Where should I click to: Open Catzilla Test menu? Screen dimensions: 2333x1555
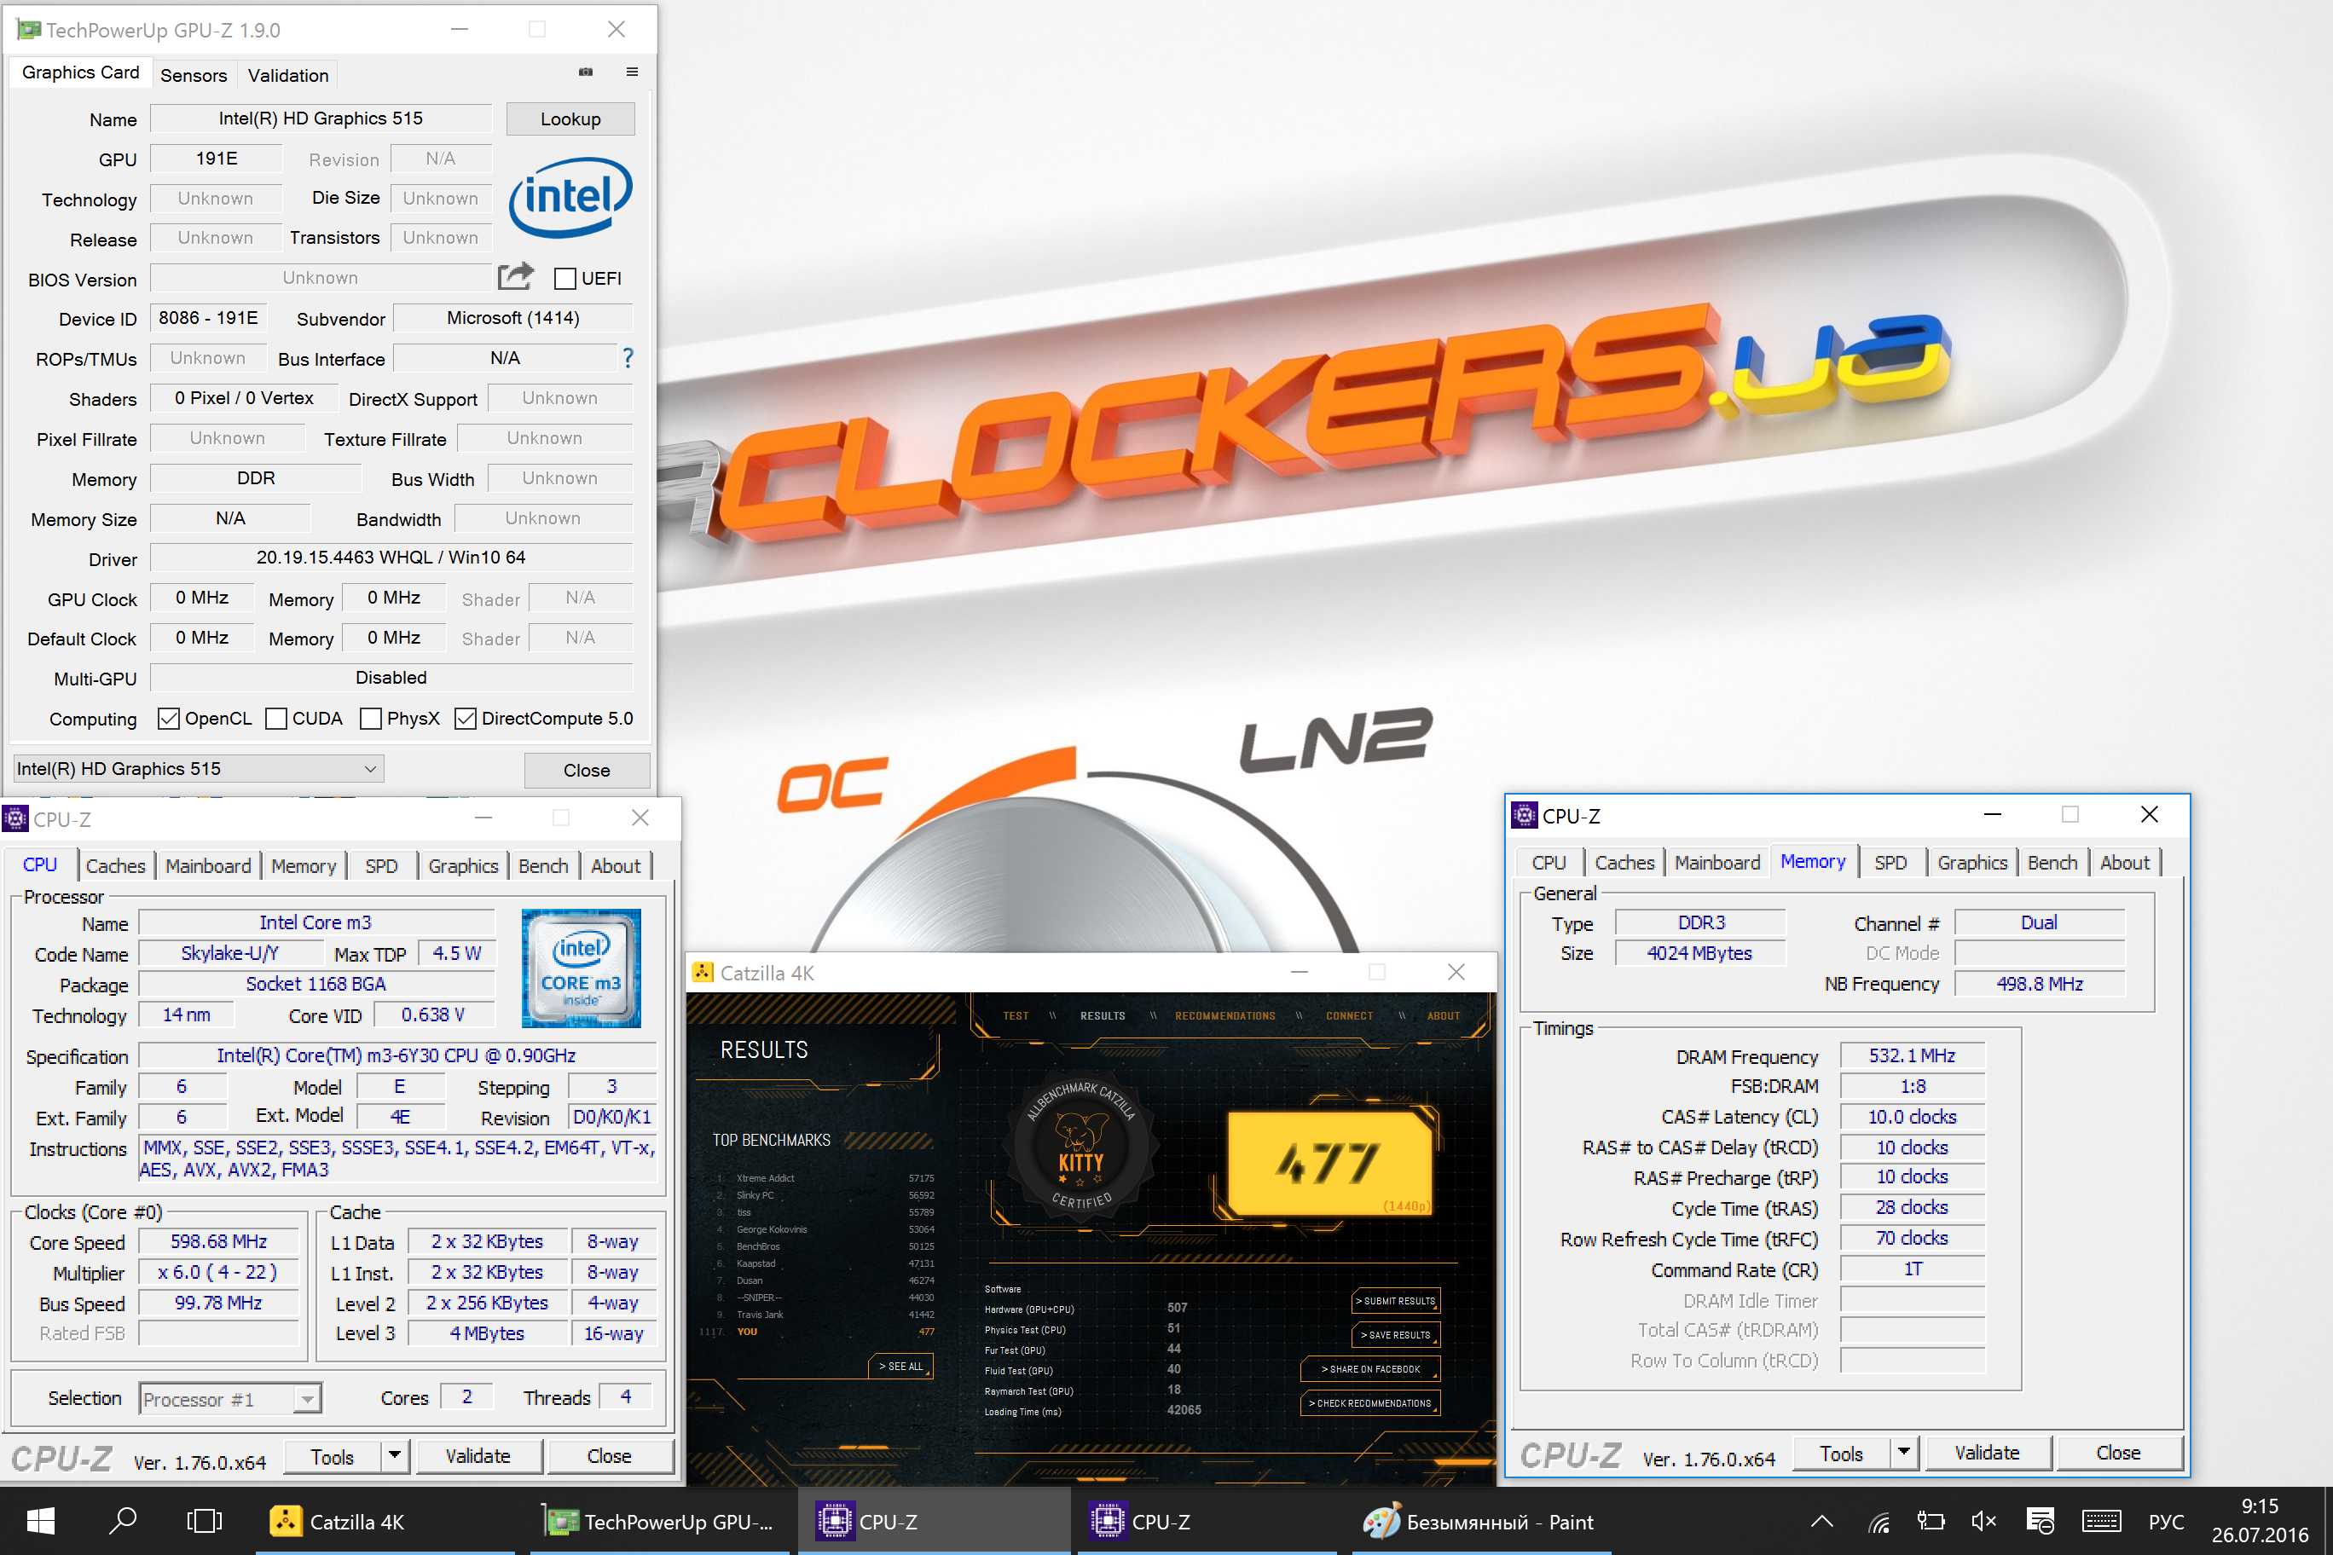1016,1015
